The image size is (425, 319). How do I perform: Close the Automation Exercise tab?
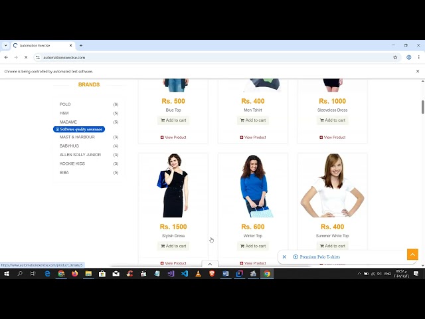(70, 46)
